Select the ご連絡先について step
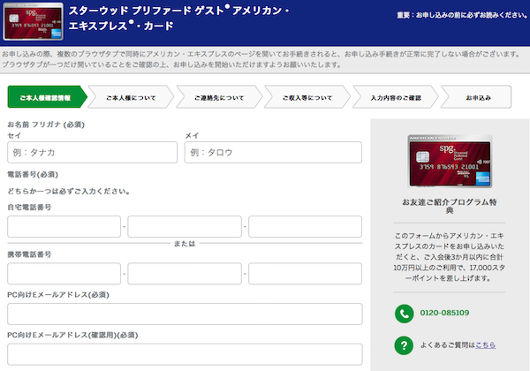The height and width of the screenshot is (371, 530). [219, 97]
